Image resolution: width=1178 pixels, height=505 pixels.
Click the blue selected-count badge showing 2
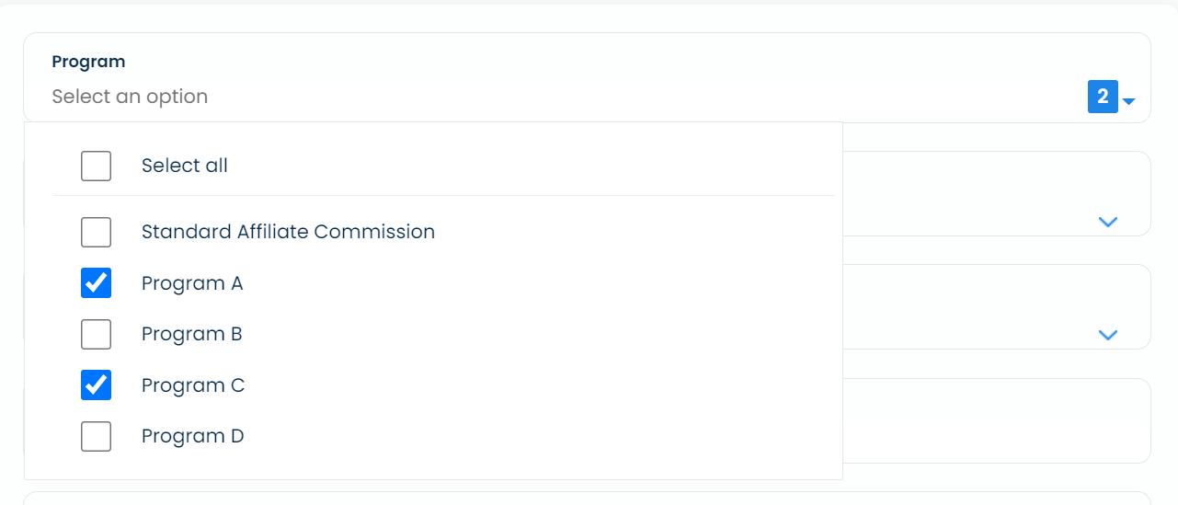point(1103,97)
